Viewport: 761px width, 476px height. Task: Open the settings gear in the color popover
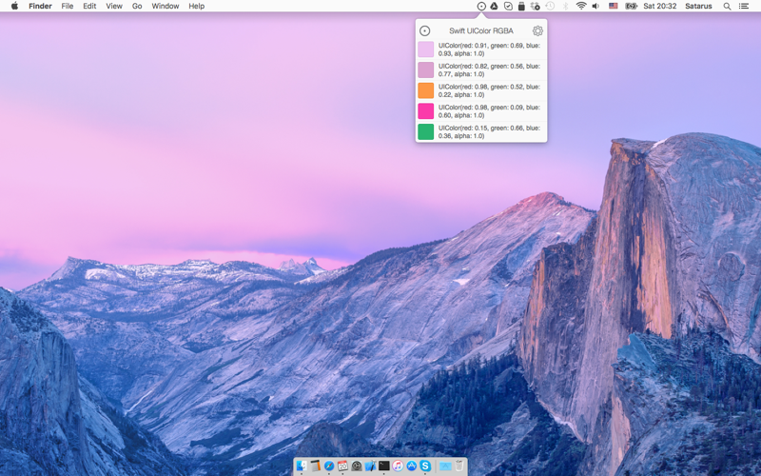(537, 30)
